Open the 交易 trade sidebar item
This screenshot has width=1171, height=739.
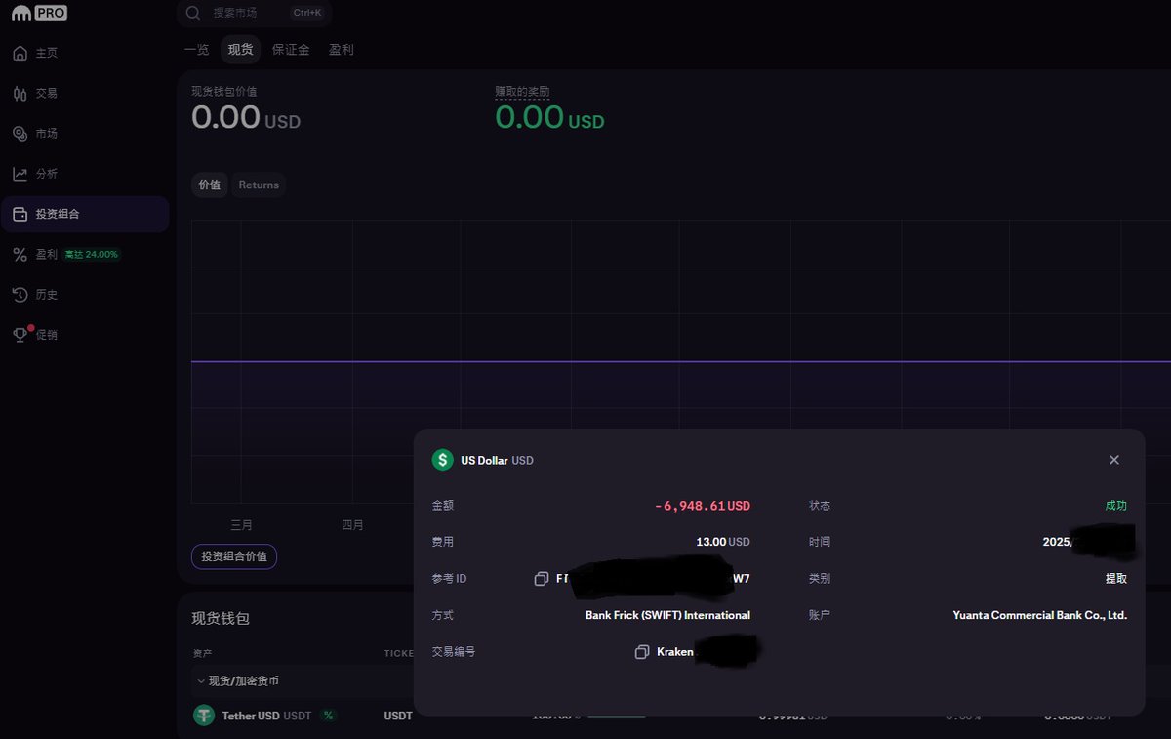click(46, 93)
